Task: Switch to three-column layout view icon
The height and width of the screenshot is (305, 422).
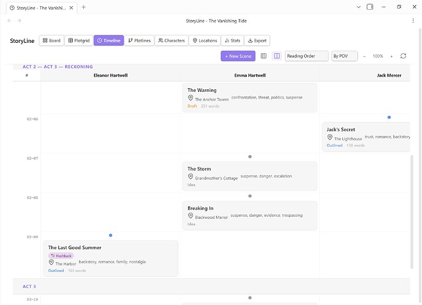Action: (264, 56)
